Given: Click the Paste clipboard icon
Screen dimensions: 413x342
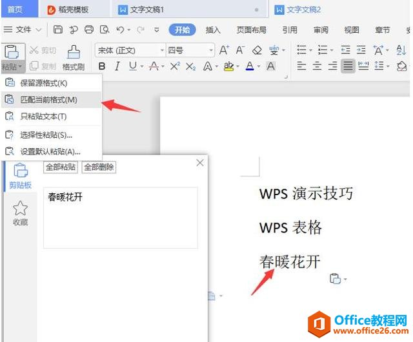Looking at the screenshot, I should pos(12,52).
